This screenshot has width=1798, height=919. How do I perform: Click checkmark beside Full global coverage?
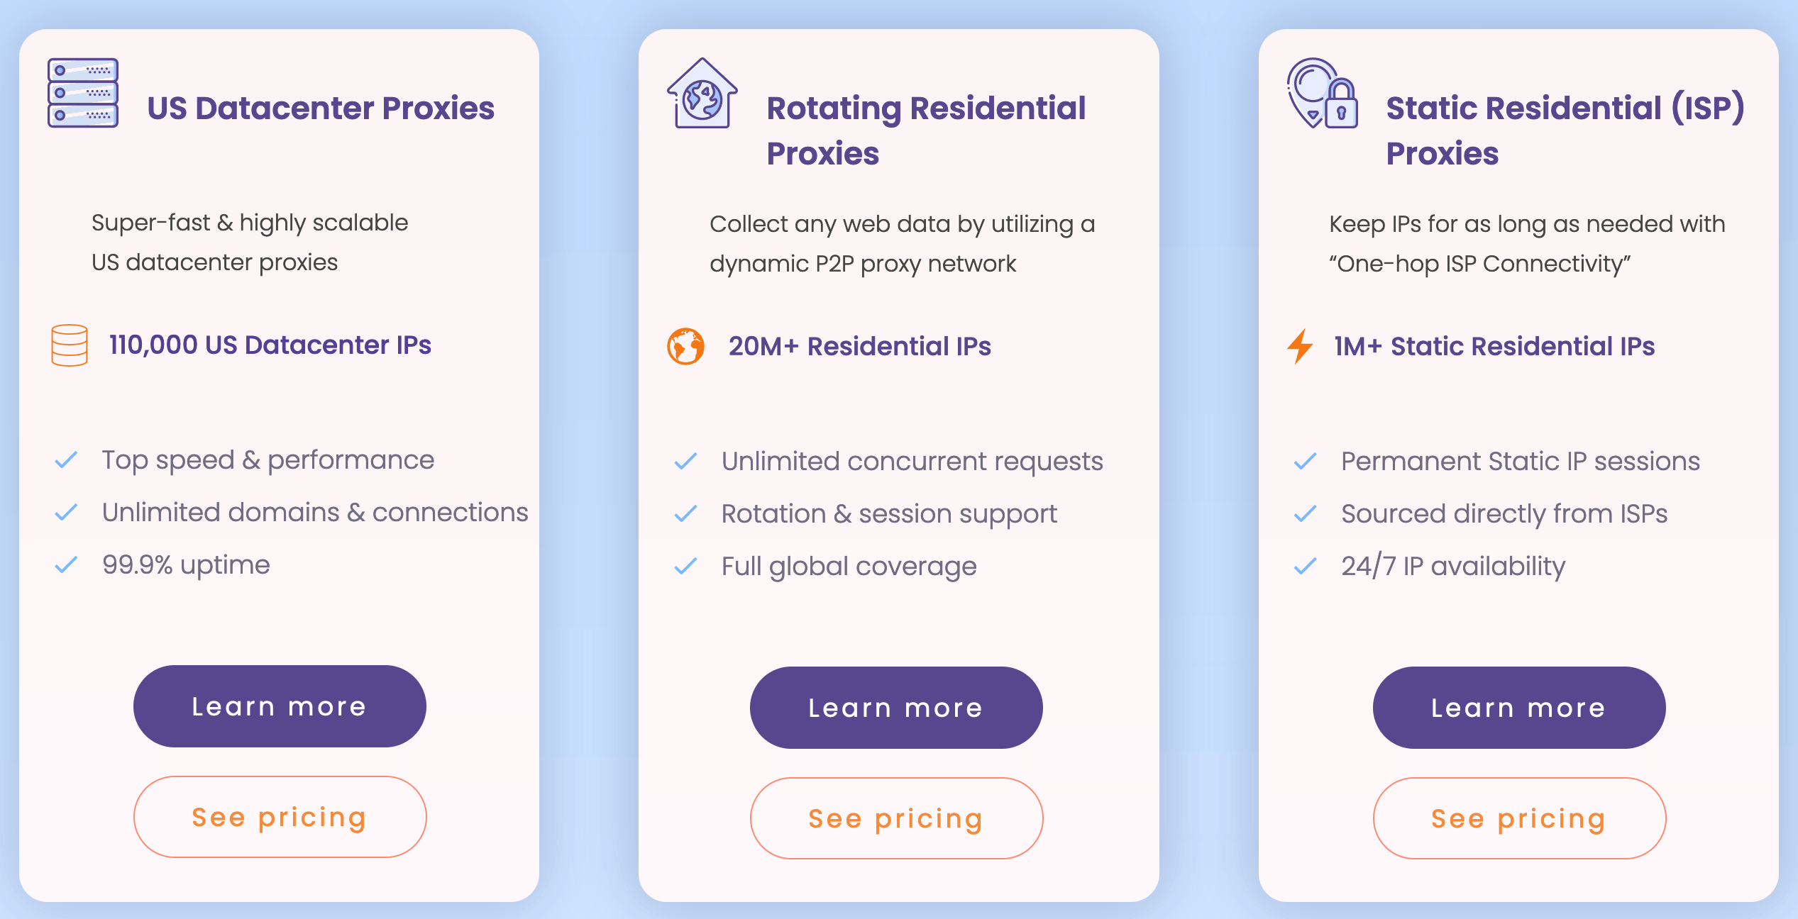tap(685, 566)
